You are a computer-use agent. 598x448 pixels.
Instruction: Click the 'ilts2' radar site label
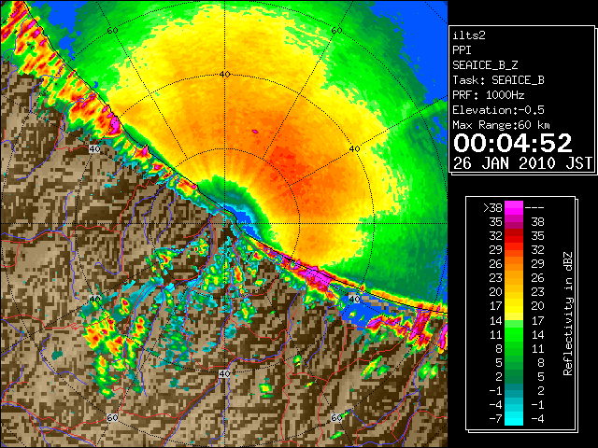469,35
